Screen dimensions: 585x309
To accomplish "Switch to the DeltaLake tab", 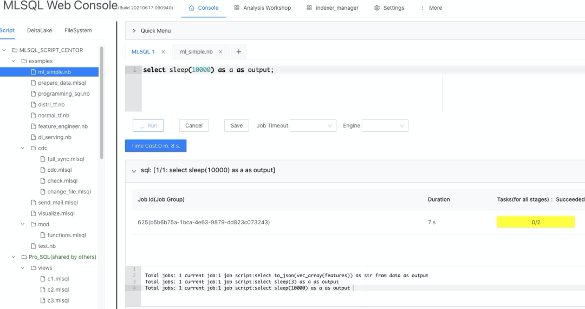I will (x=40, y=30).
